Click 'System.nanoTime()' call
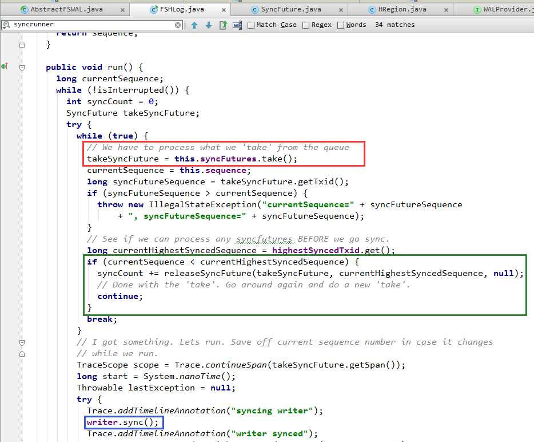The image size is (534, 442). tap(187, 377)
